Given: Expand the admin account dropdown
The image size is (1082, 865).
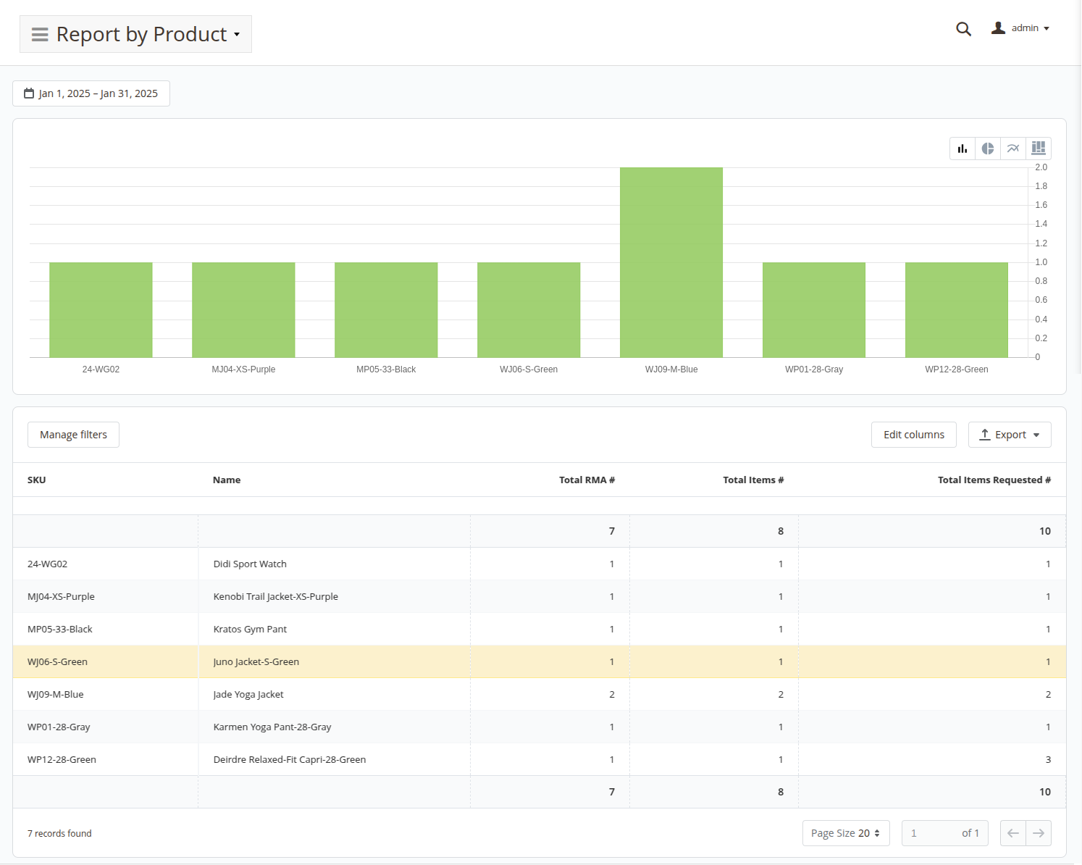Looking at the screenshot, I should point(1046,28).
